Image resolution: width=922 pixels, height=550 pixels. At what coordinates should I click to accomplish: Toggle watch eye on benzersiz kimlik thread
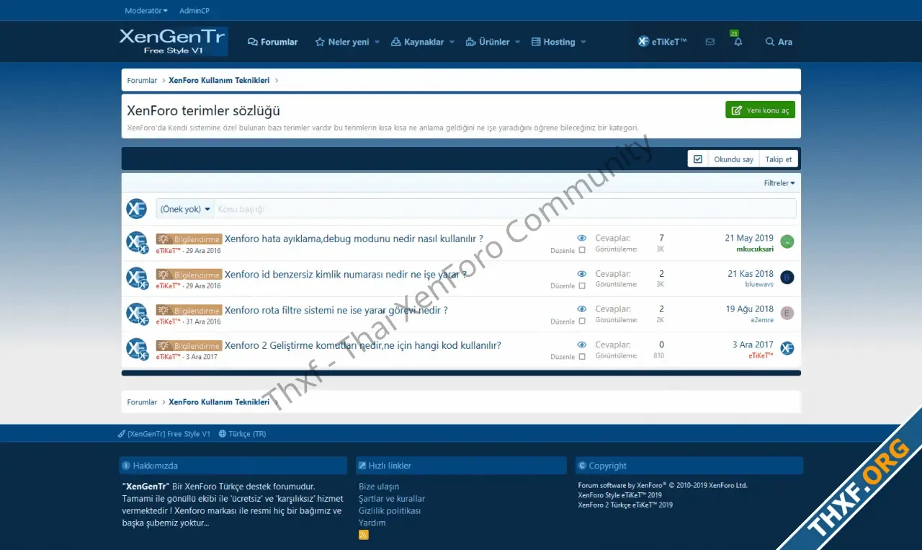(x=582, y=274)
